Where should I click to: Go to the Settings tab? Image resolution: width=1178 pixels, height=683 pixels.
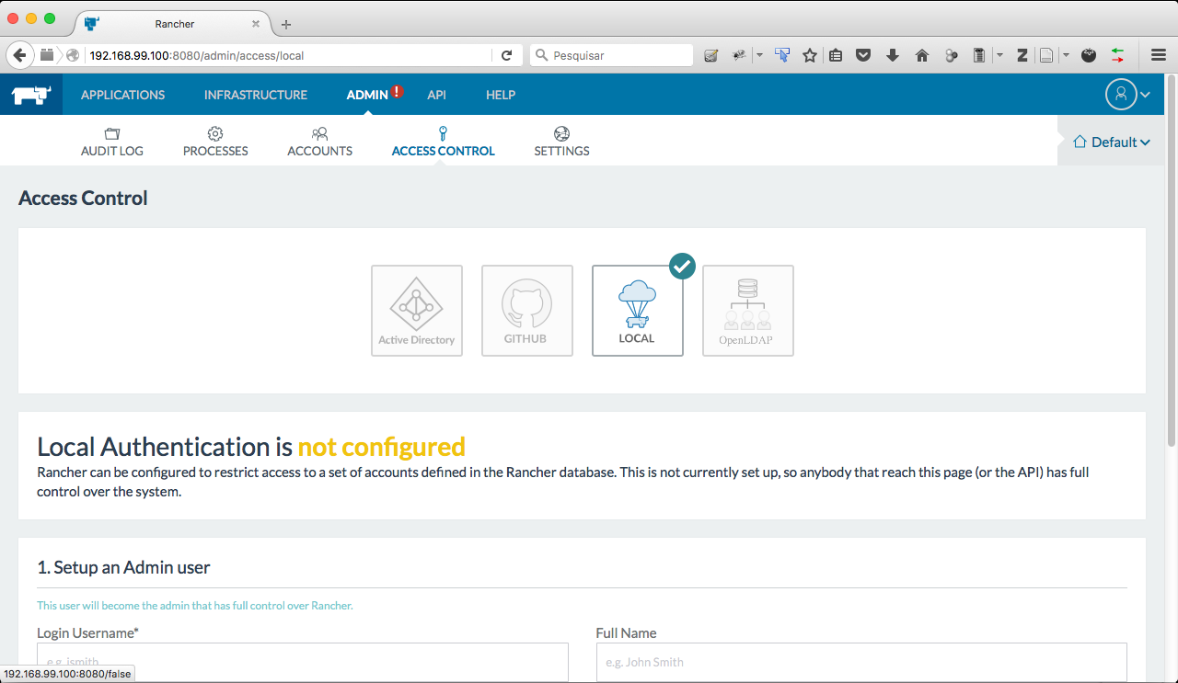(x=561, y=142)
